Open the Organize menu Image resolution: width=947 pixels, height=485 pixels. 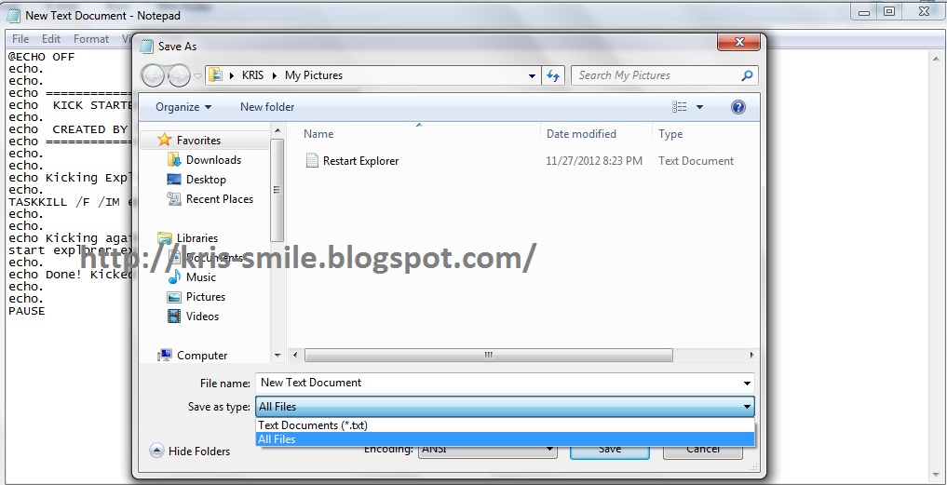coord(183,107)
